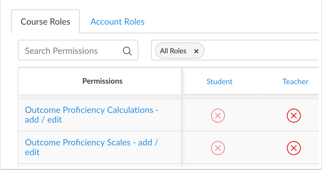Image resolution: width=322 pixels, height=170 pixels.
Task: Open Outcome Proficiency Calculations permission details
Action: (92, 115)
